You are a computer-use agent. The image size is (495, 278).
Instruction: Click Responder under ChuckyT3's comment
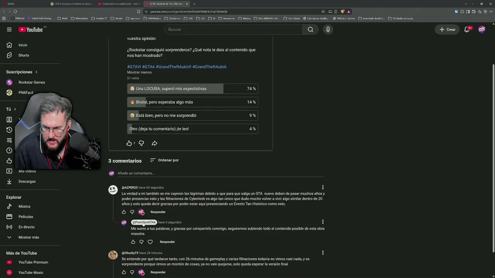click(158, 272)
